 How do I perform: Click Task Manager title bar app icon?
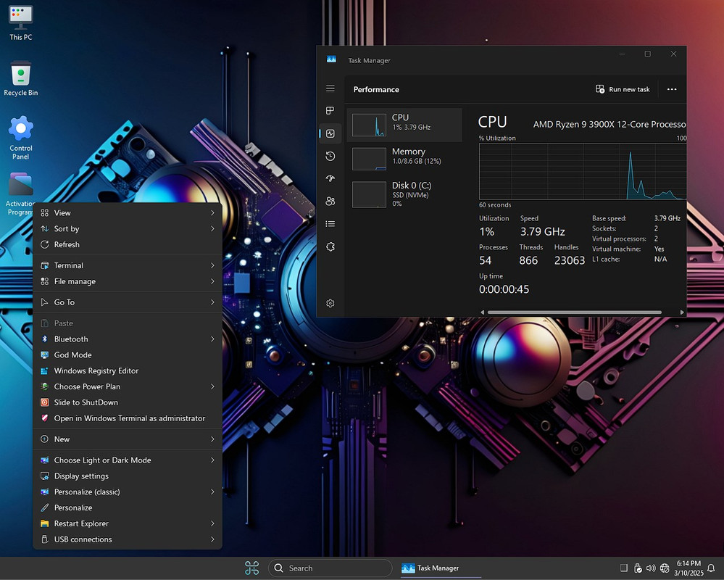[x=331, y=59]
